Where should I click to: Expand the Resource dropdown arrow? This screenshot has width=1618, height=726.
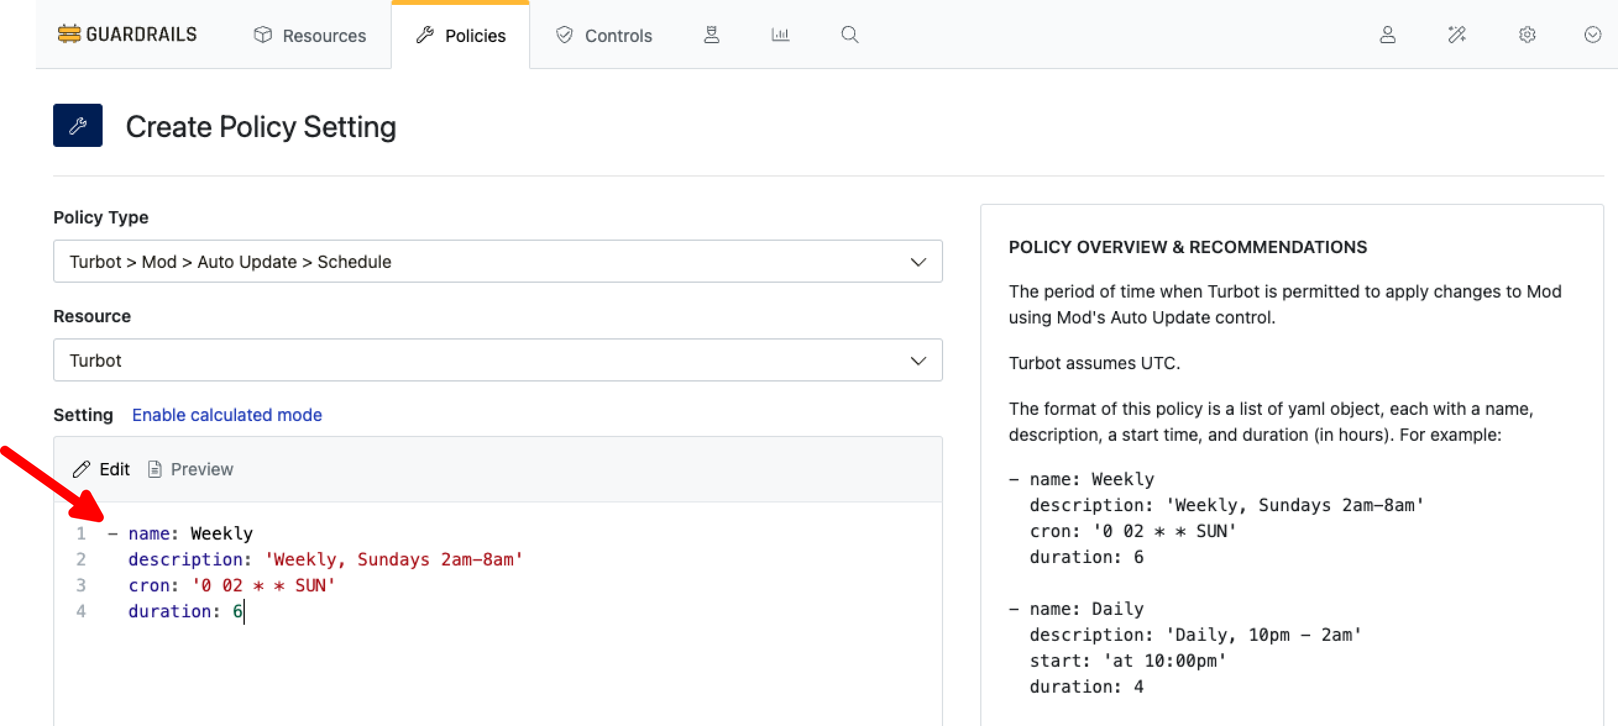click(918, 360)
